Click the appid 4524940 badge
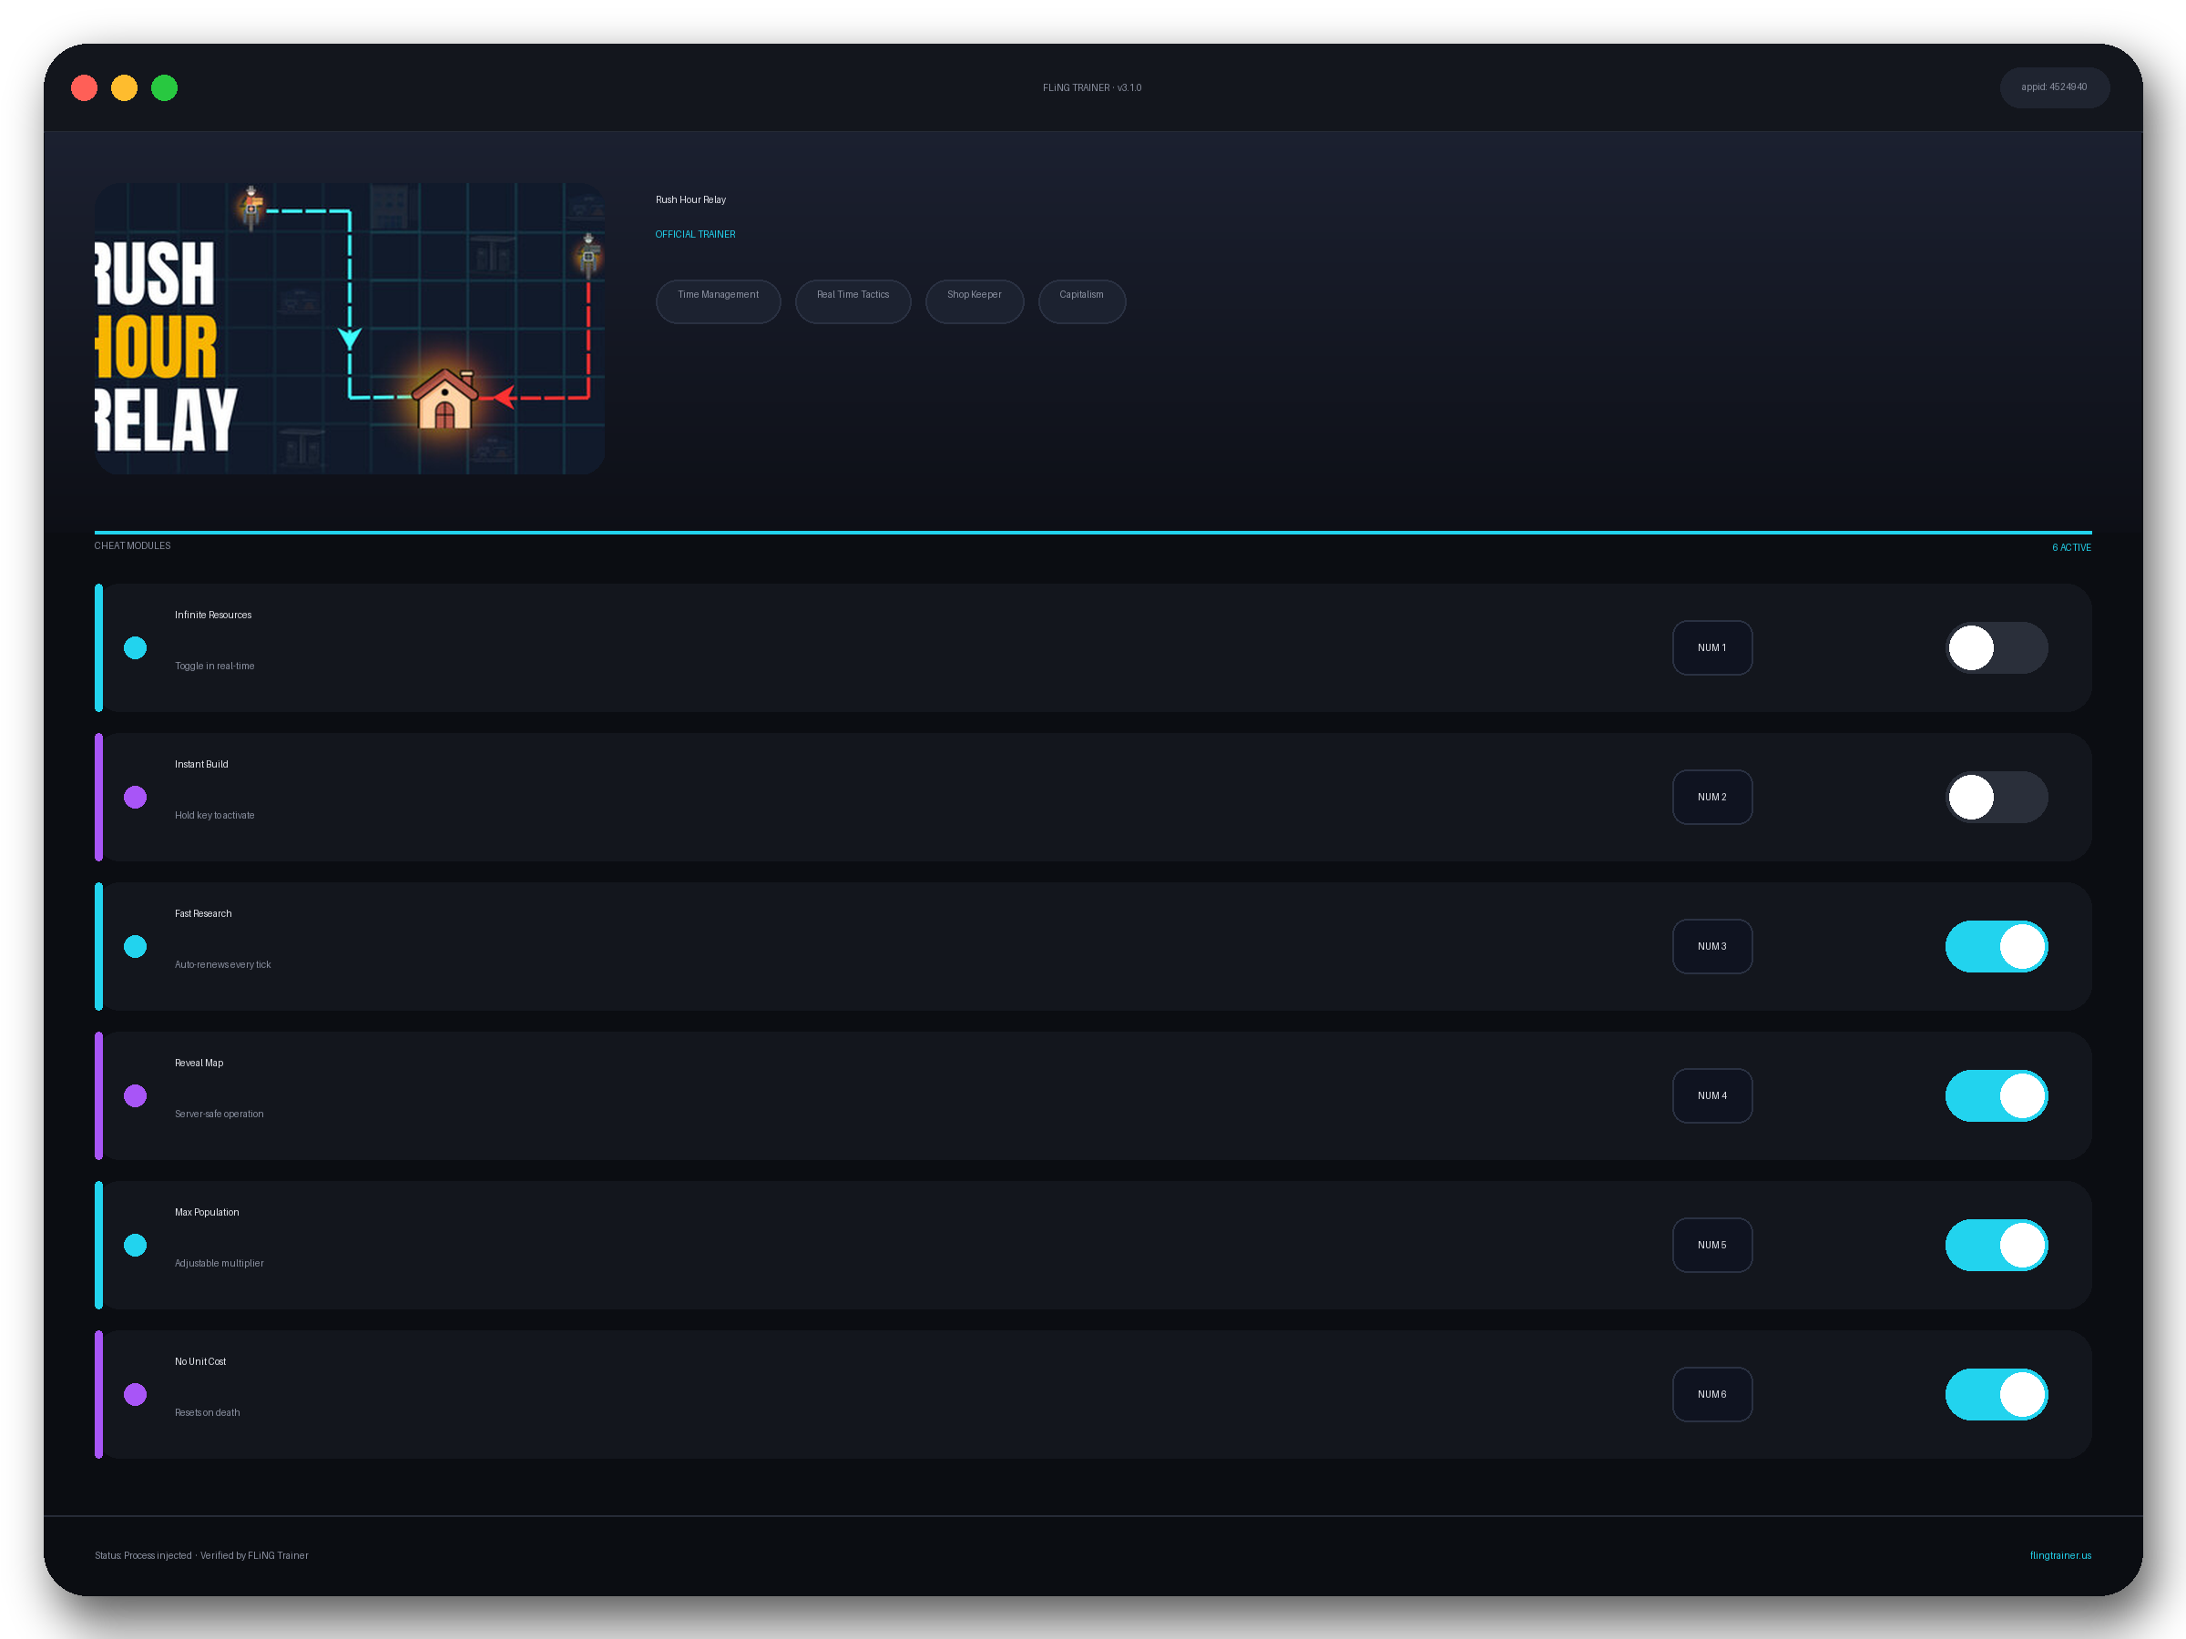Image resolution: width=2186 pixels, height=1639 pixels. pos(2055,87)
